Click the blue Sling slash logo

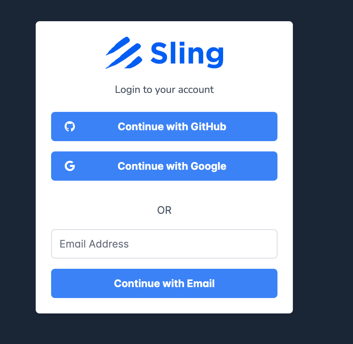(124, 52)
